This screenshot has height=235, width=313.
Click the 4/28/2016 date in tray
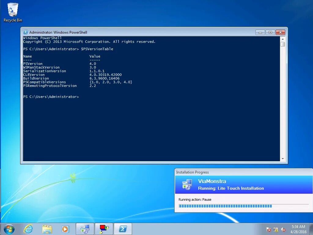pos(298,232)
